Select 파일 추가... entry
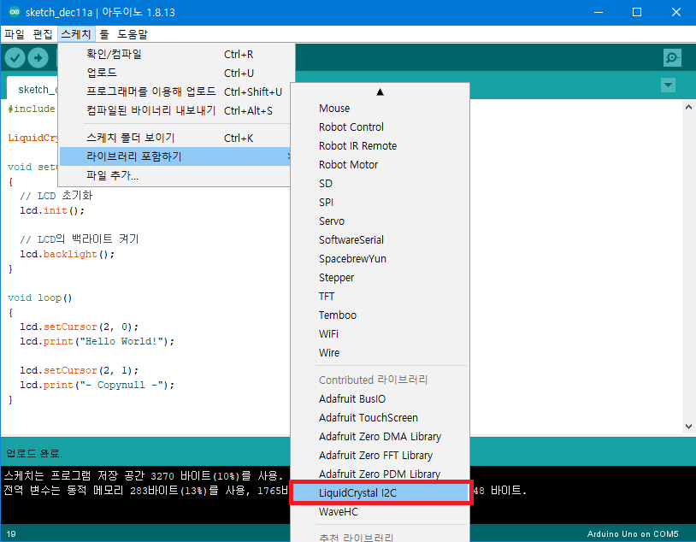This screenshot has width=696, height=542. pyautogui.click(x=177, y=175)
